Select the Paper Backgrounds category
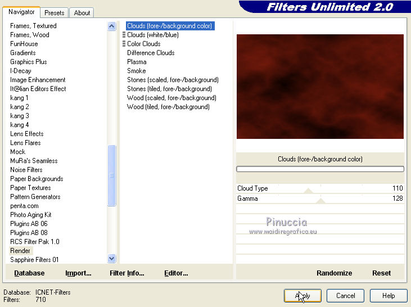The image size is (411, 307). pos(37,179)
